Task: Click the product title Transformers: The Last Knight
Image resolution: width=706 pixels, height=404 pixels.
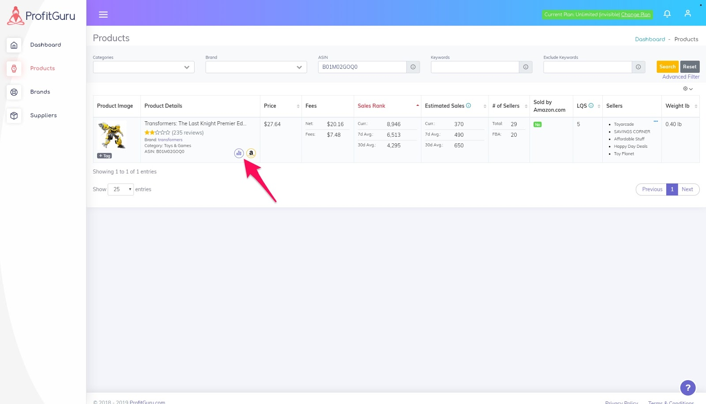Action: click(195, 123)
